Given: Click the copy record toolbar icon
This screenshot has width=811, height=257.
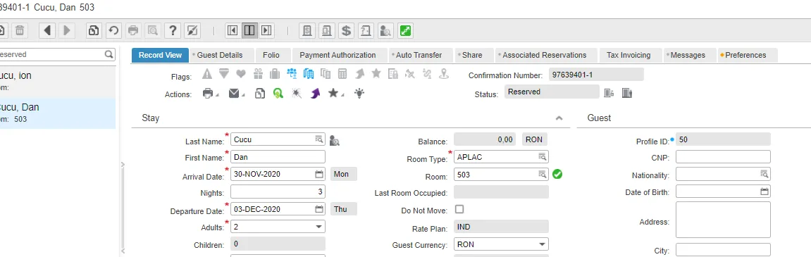Looking at the screenshot, I should [94, 30].
